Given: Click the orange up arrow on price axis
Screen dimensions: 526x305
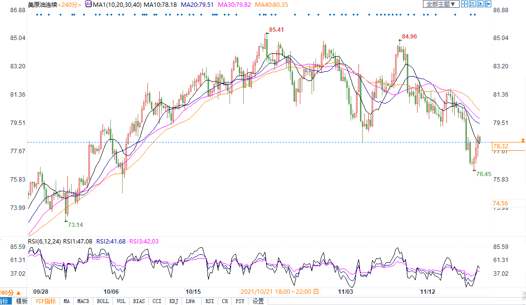Looking at the screenshot, I should 523,141.
